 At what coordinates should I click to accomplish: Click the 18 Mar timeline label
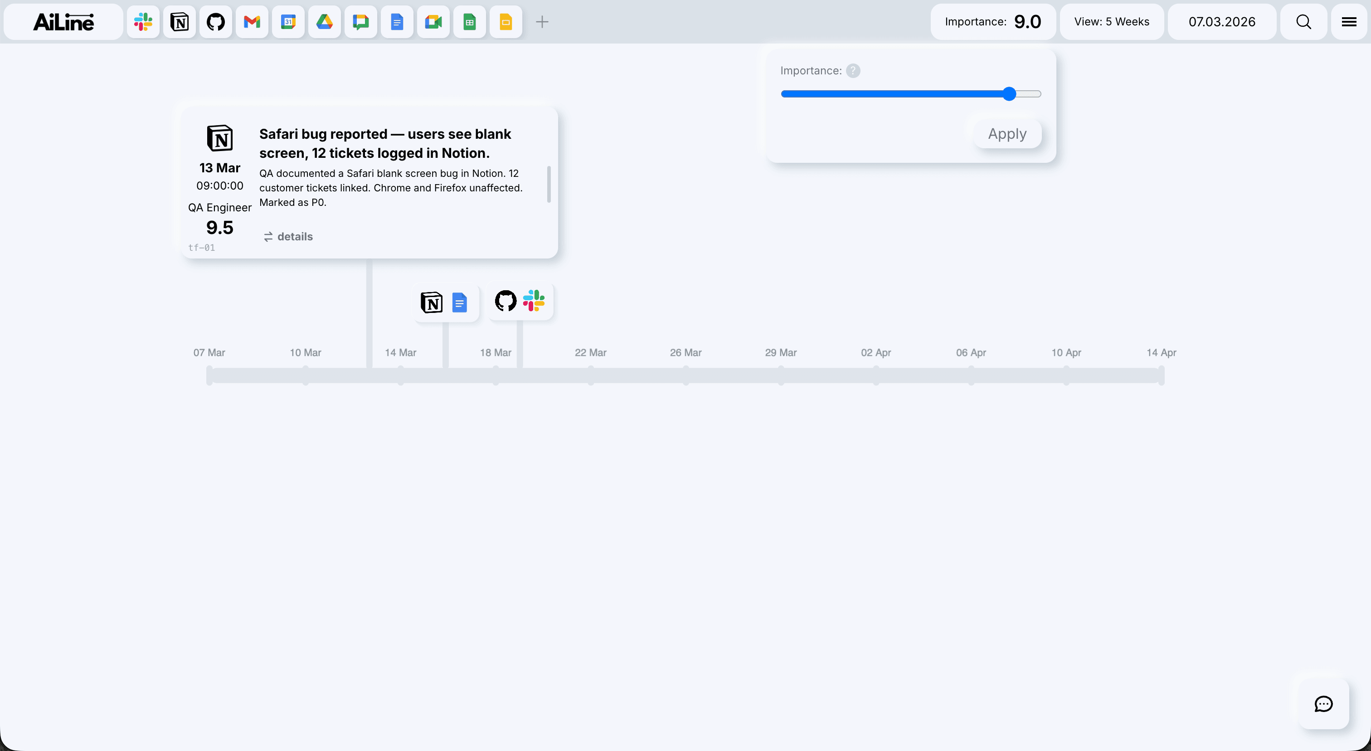pyautogui.click(x=496, y=352)
